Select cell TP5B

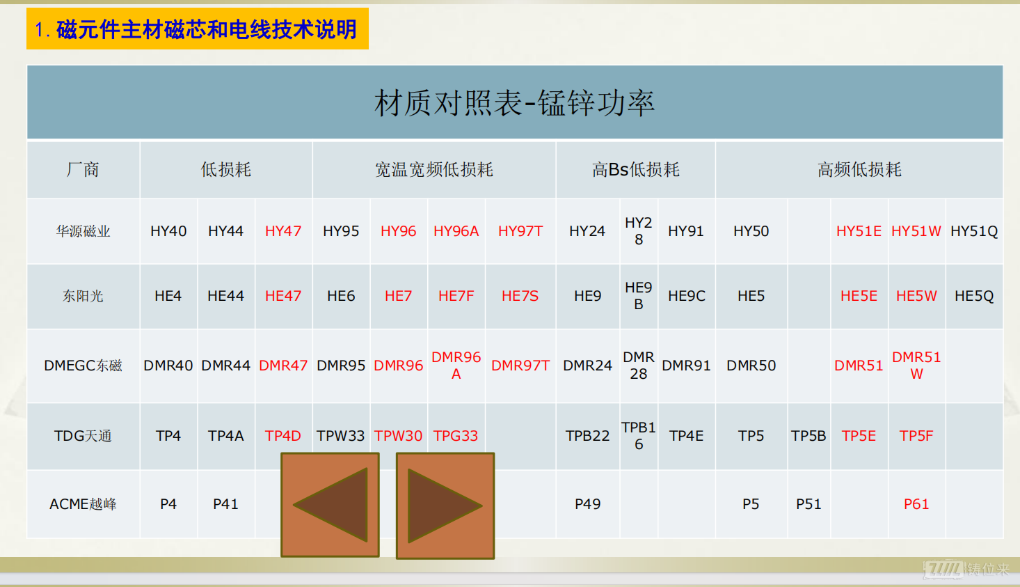[808, 436]
